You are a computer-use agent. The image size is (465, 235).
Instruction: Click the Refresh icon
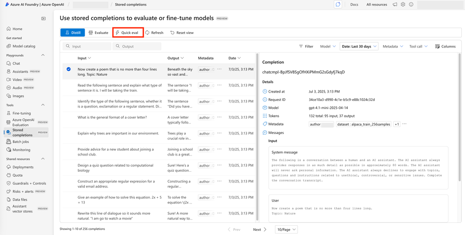(x=148, y=33)
